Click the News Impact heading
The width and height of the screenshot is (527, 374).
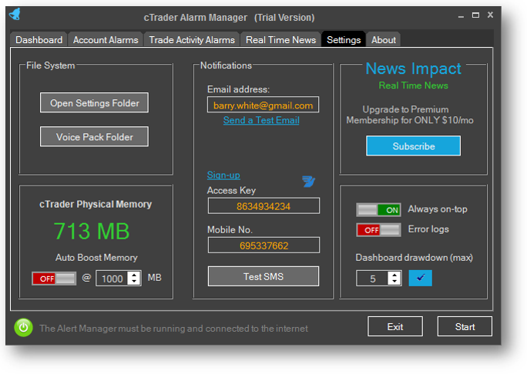coord(413,68)
